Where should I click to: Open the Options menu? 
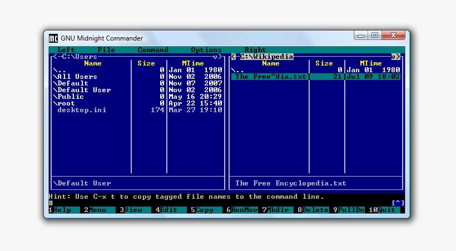(206, 50)
